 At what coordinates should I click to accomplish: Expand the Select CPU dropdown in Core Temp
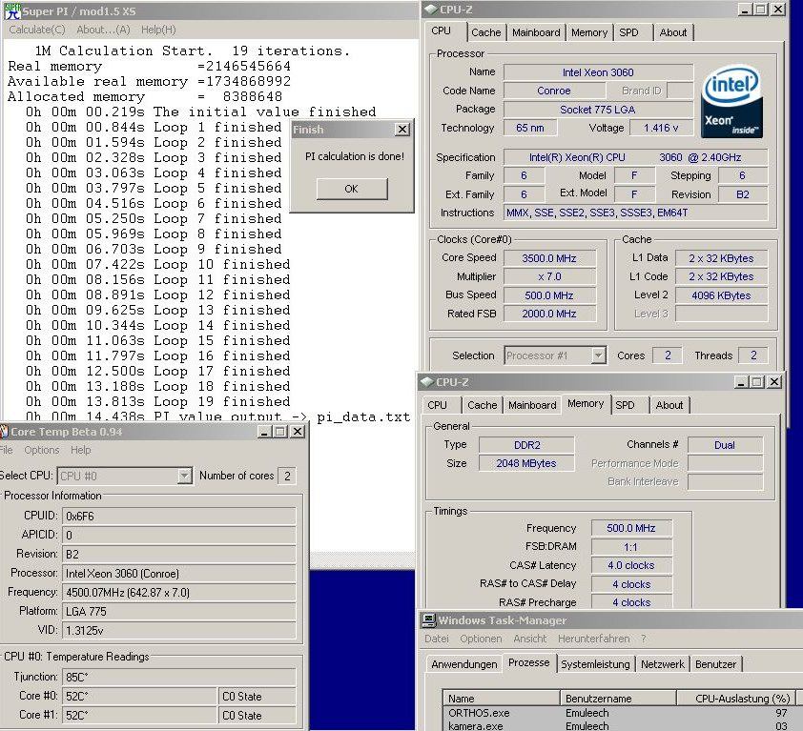coord(184,476)
